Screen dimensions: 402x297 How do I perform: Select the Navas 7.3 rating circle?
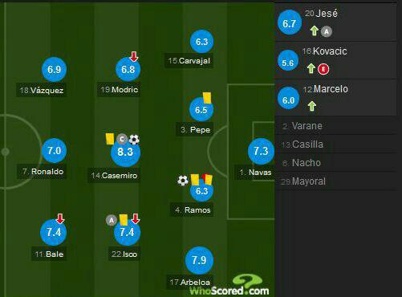(261, 151)
